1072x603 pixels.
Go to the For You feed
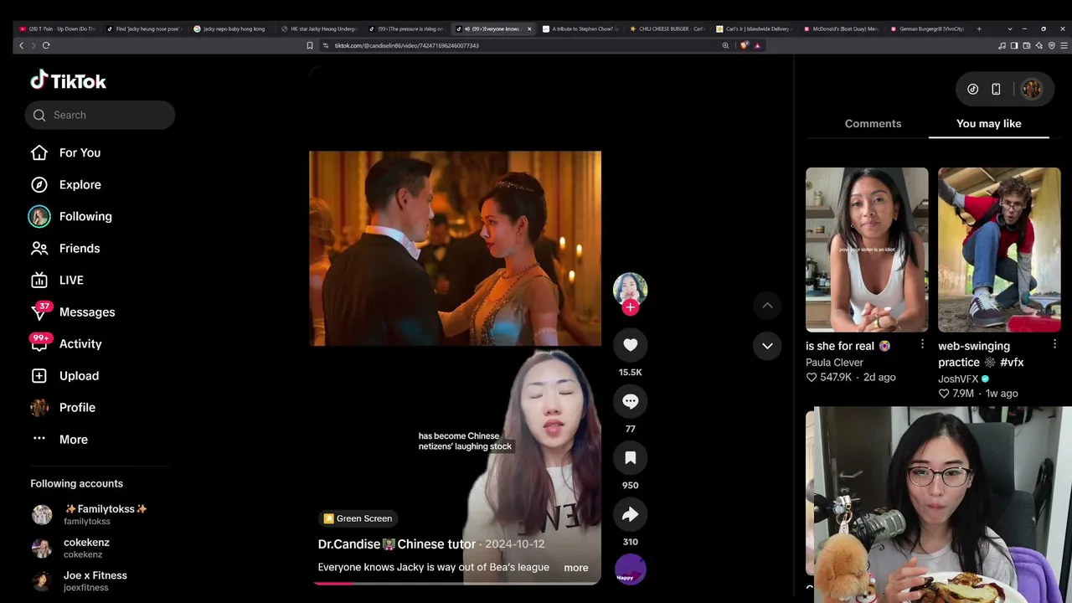65,152
